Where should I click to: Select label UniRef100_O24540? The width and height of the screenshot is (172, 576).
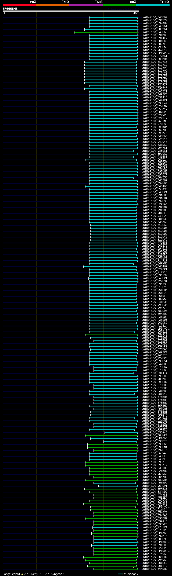click(x=154, y=86)
